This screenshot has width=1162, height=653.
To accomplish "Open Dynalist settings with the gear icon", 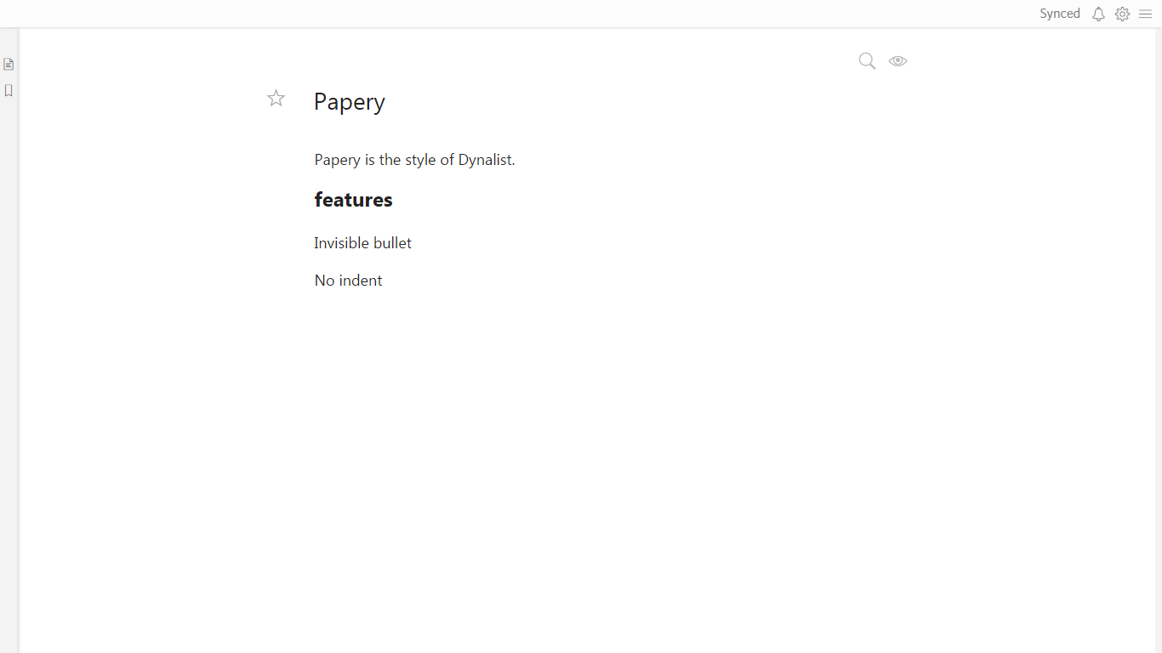I will 1122,14.
